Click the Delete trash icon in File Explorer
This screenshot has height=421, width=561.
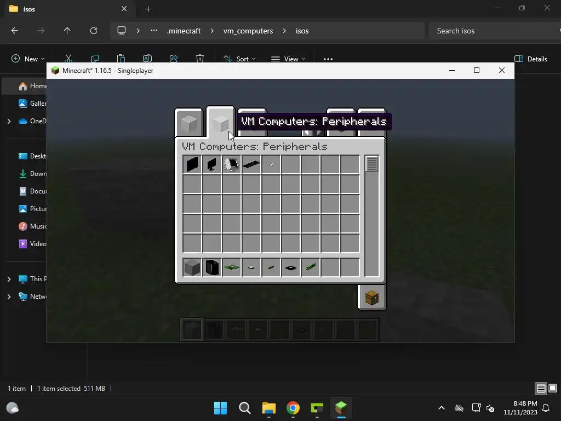200,59
